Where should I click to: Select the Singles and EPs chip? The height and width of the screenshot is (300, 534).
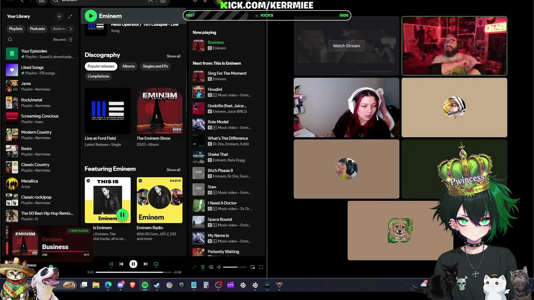pos(155,66)
